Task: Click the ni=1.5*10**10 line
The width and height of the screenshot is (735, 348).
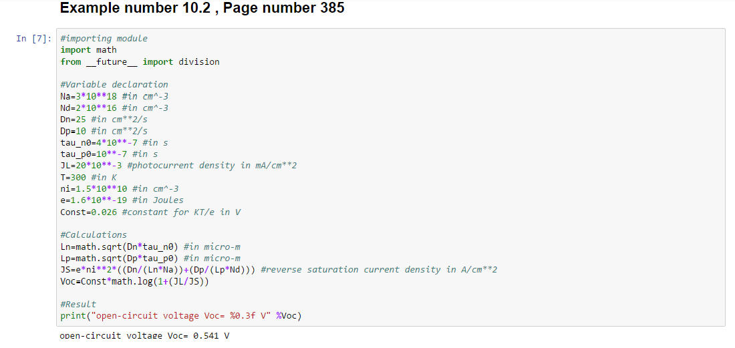Action: [x=119, y=188]
